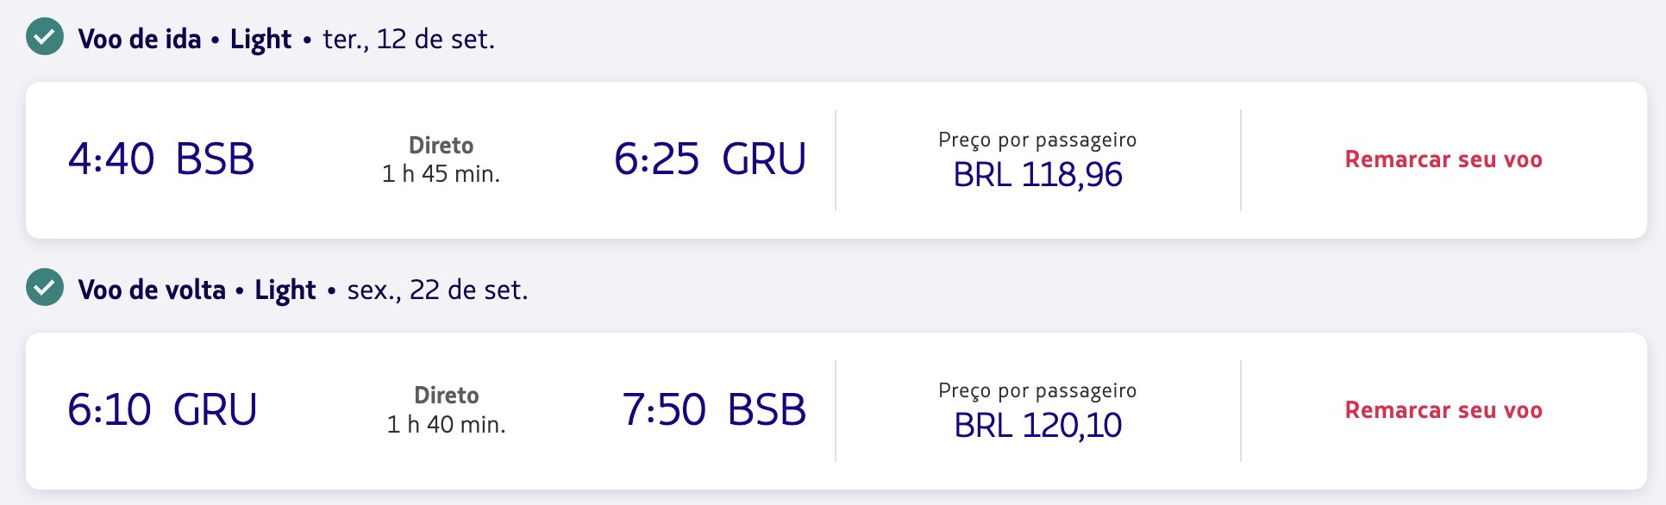Click the date ter., 12 de set.
Screen dimensions: 1666x505
409,39
